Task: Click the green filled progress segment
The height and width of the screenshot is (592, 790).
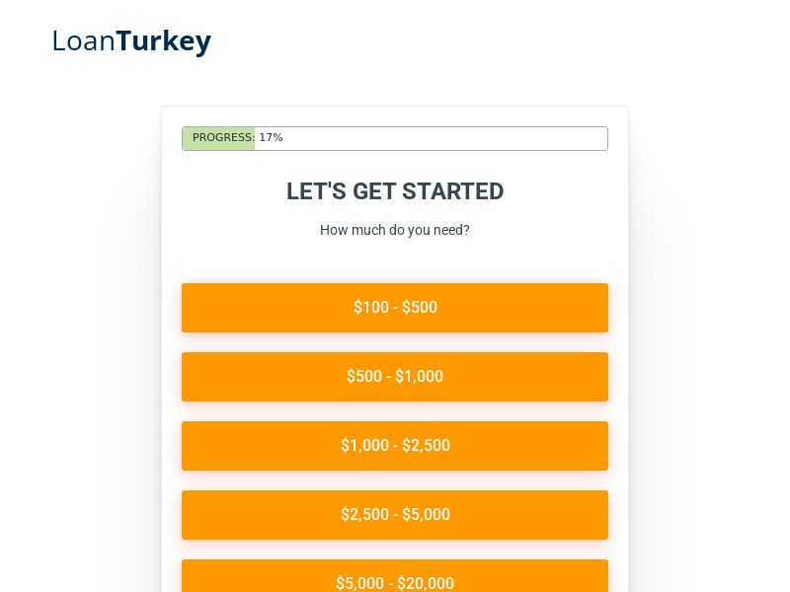Action: click(218, 138)
